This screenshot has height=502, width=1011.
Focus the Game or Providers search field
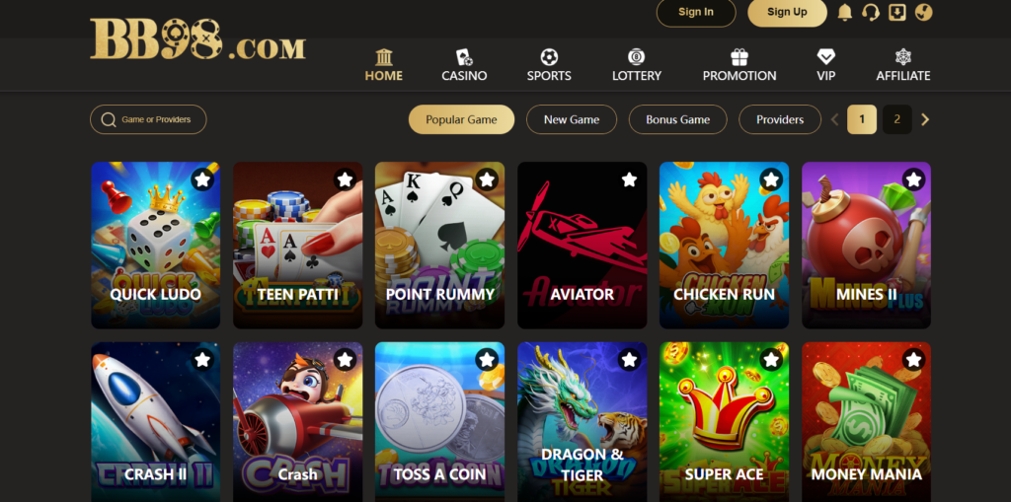pos(148,120)
